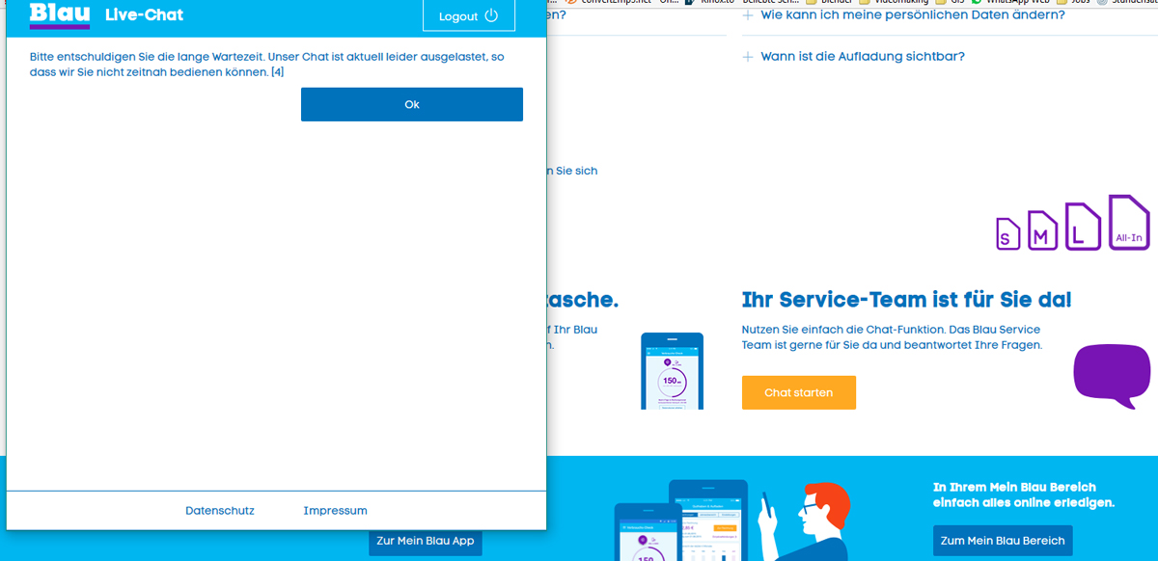Click the power icon beside Logout

(x=491, y=15)
